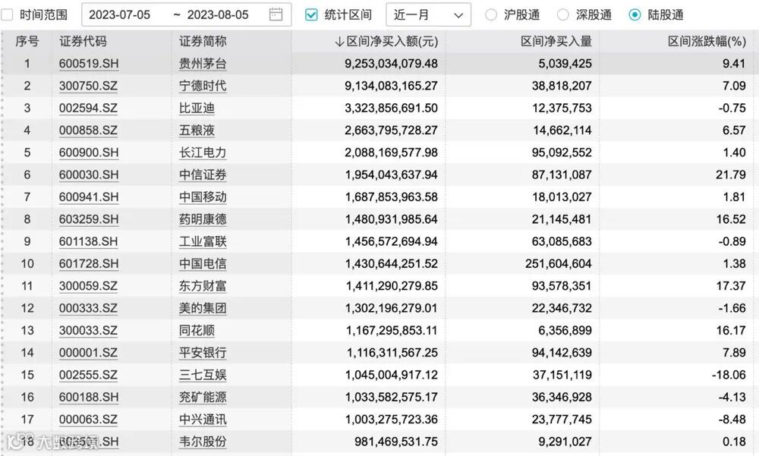
Task: Open 兖矿能源 stock name link
Action: (x=203, y=398)
